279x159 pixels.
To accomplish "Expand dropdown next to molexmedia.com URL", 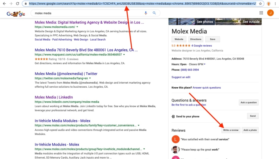I will click(x=77, y=27).
